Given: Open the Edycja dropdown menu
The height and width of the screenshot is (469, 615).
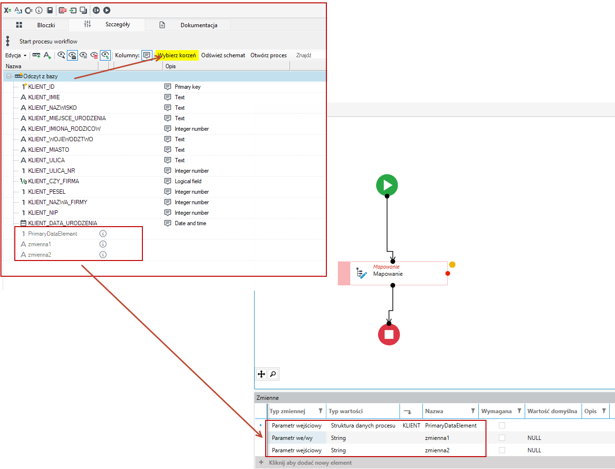Looking at the screenshot, I should click(16, 55).
